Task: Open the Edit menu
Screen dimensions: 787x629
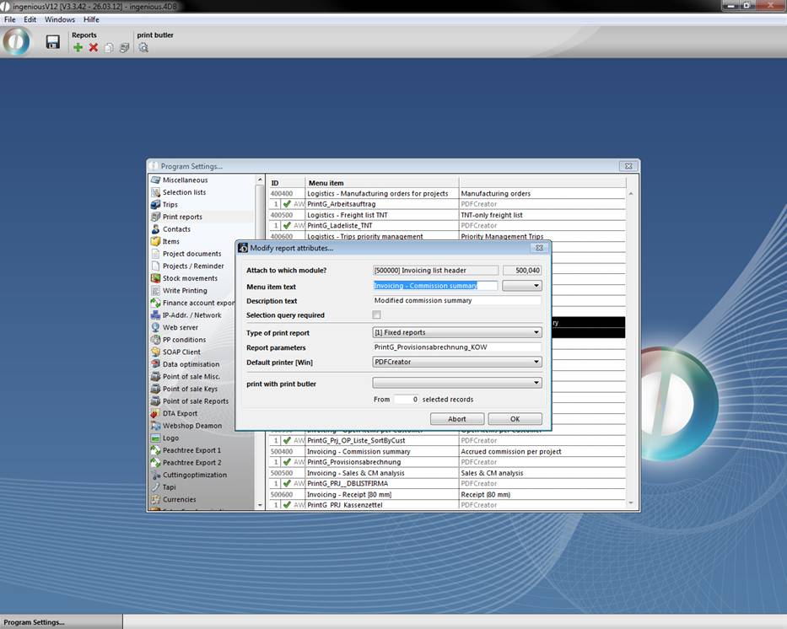Action: 30,19
